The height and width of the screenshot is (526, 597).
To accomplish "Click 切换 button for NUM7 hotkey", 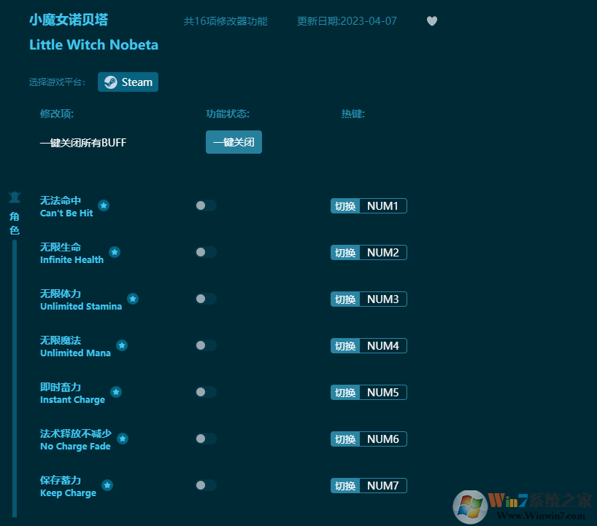I will [x=345, y=486].
